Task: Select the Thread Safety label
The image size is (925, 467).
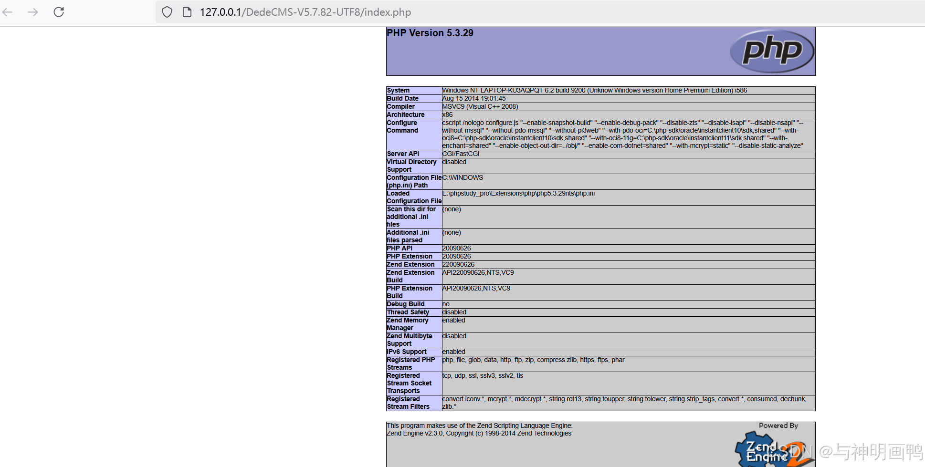Action: point(408,312)
